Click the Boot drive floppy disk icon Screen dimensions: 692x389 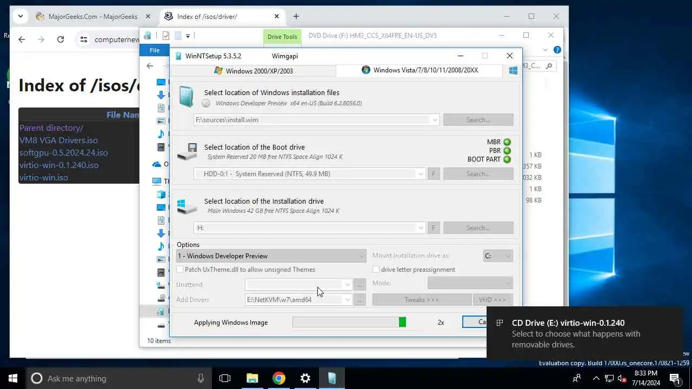[x=188, y=152]
